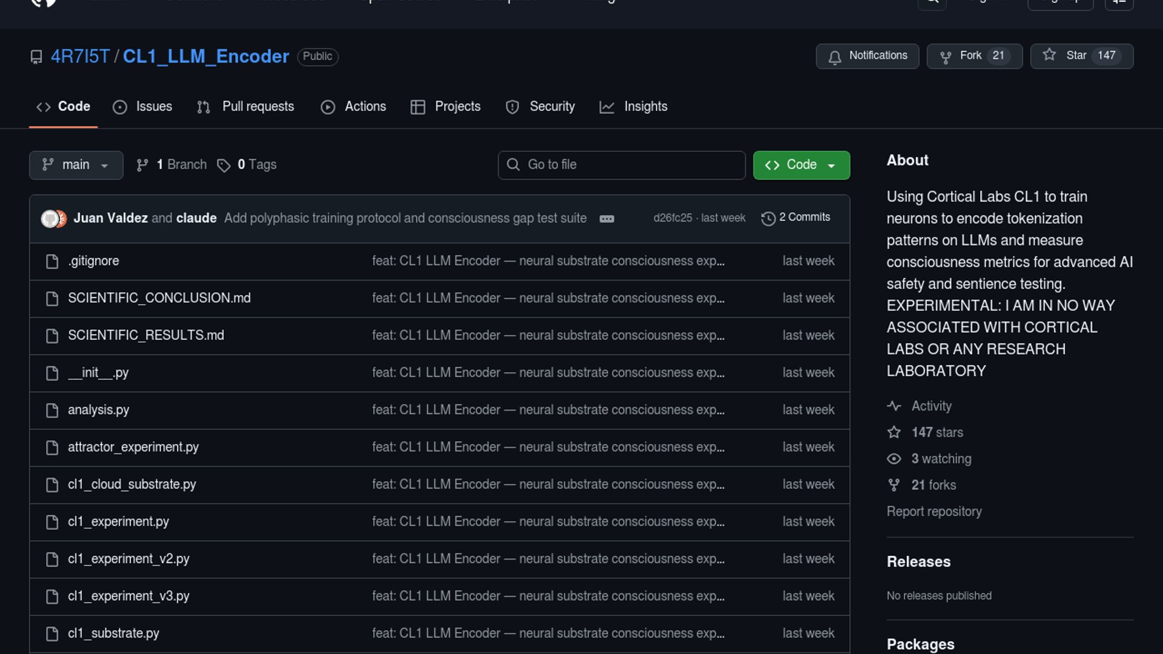The width and height of the screenshot is (1163, 654).
Task: Expand the green Code dropdown
Action: point(801,165)
